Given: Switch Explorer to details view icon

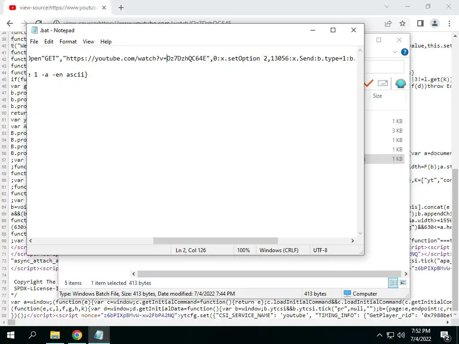Looking at the screenshot, I should pyautogui.click(x=393, y=283).
